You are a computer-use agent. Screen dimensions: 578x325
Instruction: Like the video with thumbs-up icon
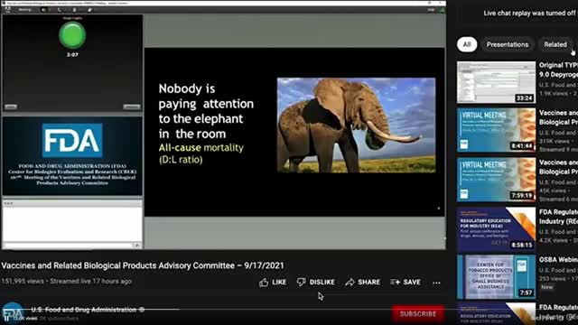coord(273,283)
